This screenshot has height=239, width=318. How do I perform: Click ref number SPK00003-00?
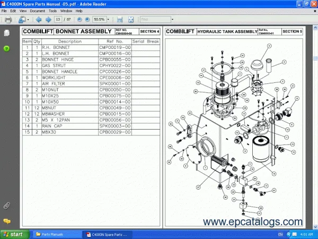pyautogui.click(x=115, y=126)
